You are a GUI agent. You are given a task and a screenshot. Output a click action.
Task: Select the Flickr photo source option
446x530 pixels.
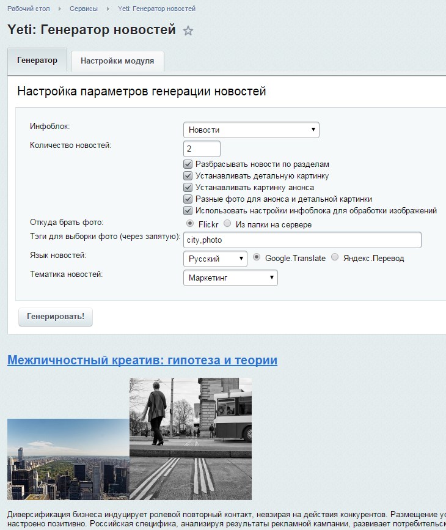190,224
